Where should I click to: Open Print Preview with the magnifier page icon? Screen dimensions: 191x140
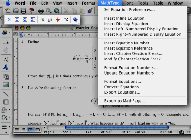[49, 11]
